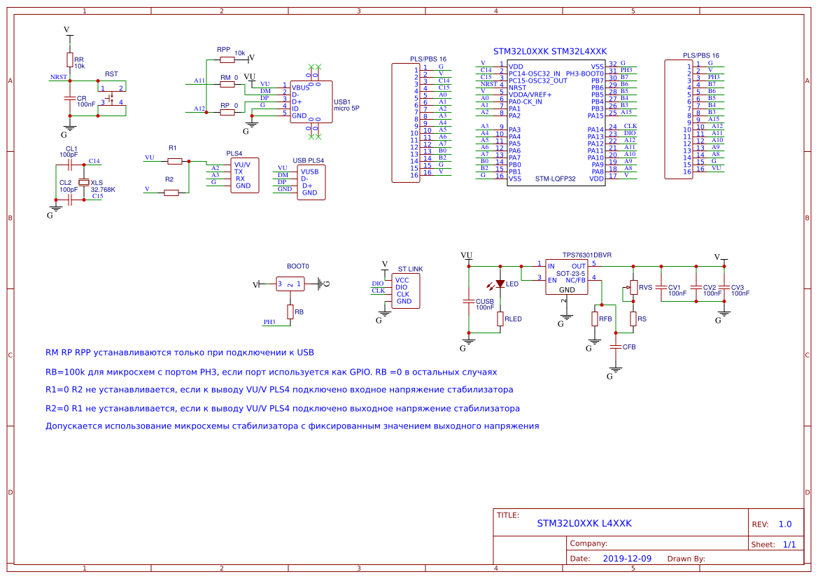This screenshot has width=818, height=579.
Task: Select the USB1 micro 5P connector
Action: coord(311,102)
